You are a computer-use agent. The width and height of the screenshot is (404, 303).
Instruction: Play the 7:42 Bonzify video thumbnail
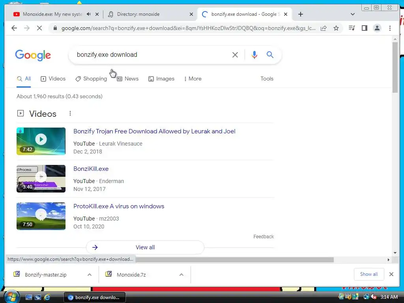tap(41, 141)
